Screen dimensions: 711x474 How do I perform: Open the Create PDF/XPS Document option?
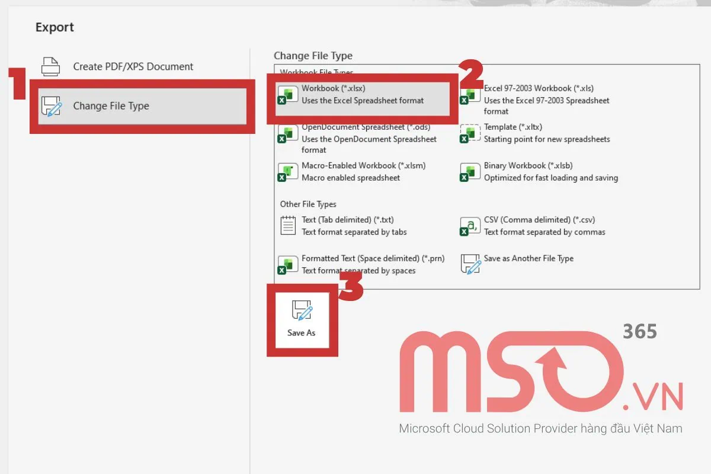click(x=133, y=66)
